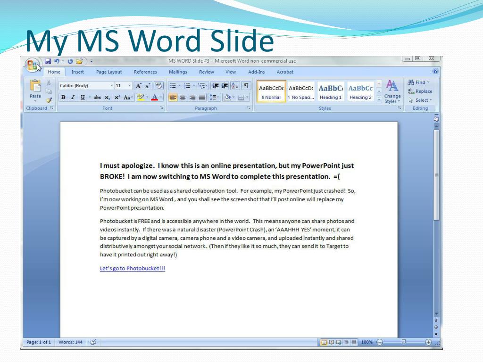Apply subscript formatting
The image size is (483, 362).
[x=107, y=98]
